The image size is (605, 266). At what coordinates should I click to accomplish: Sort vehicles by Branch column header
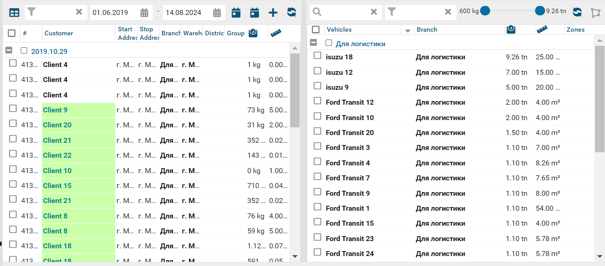426,29
